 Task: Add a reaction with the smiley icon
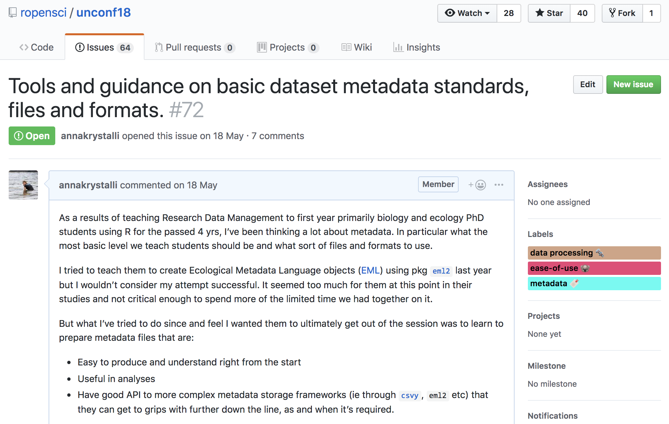tap(477, 185)
